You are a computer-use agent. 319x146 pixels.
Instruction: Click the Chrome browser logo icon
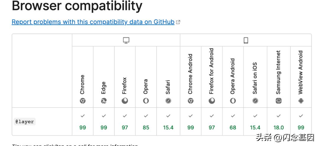point(83,101)
